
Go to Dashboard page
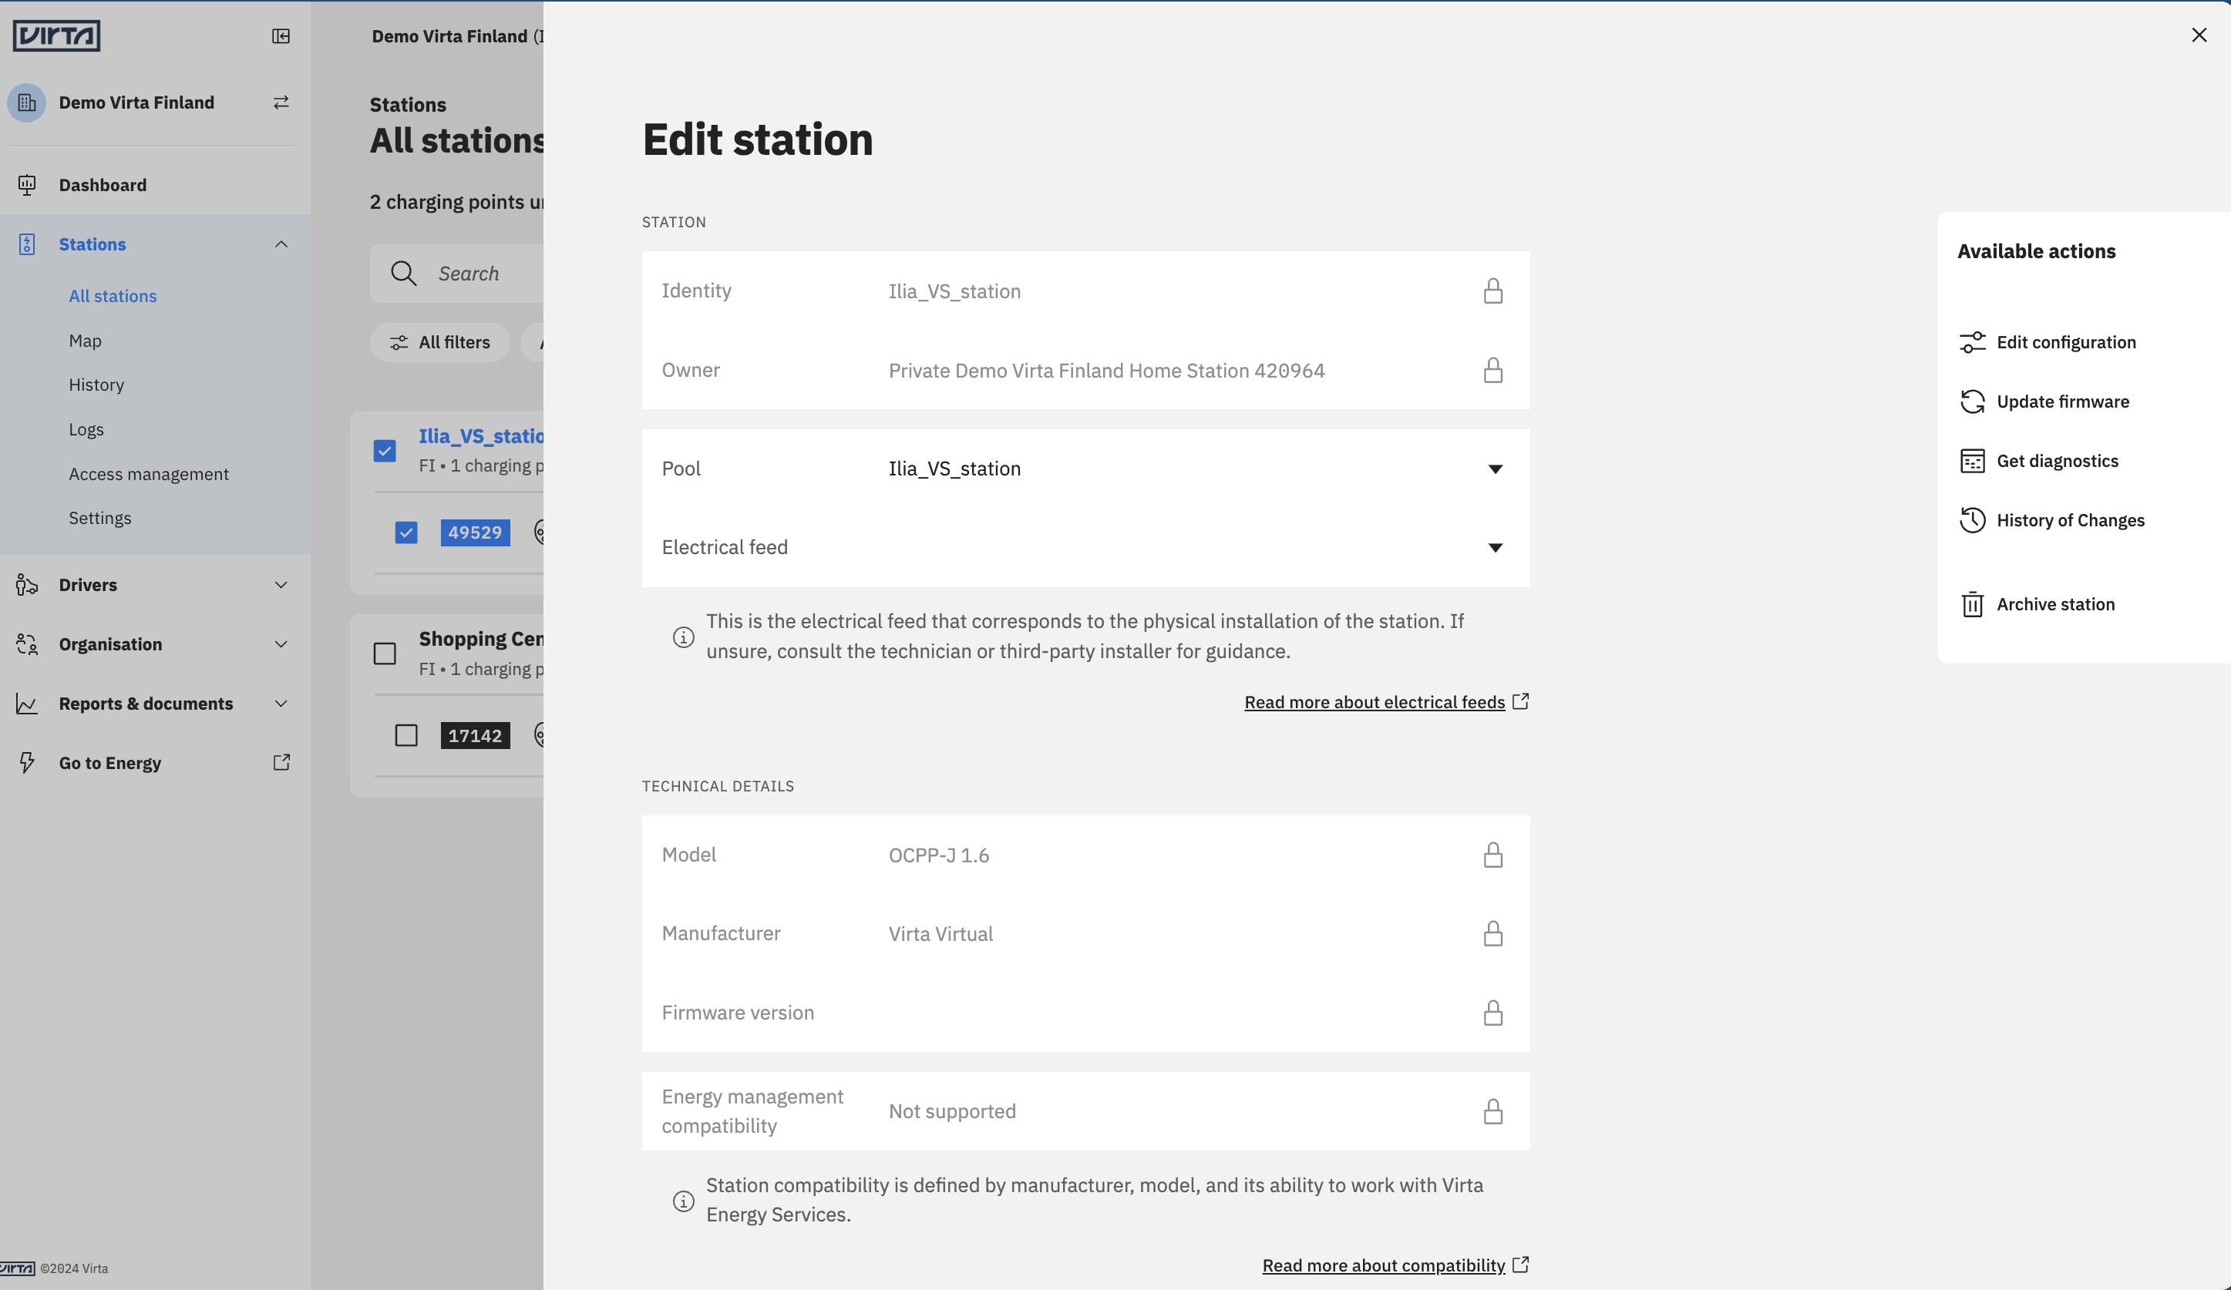coord(103,185)
